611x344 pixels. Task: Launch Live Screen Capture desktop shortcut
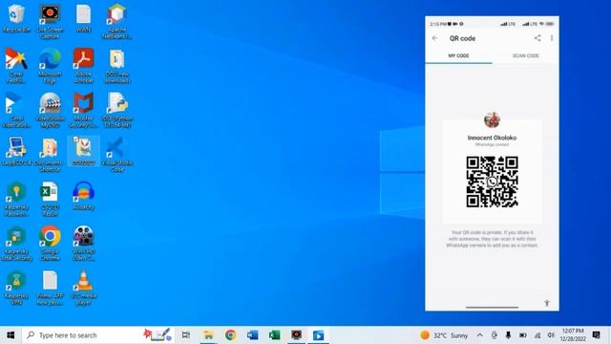pos(50,21)
